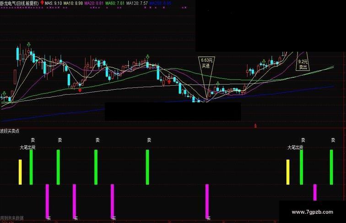
Task: Click the 6.63元 买进 annotation
Action: pyautogui.click(x=206, y=63)
